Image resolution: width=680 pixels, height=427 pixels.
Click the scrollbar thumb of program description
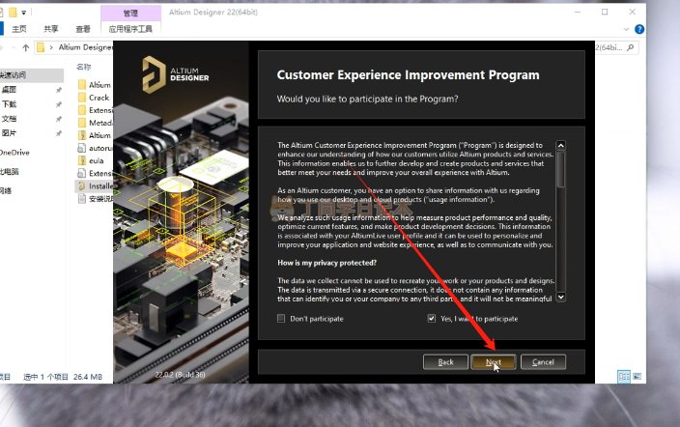point(560,169)
